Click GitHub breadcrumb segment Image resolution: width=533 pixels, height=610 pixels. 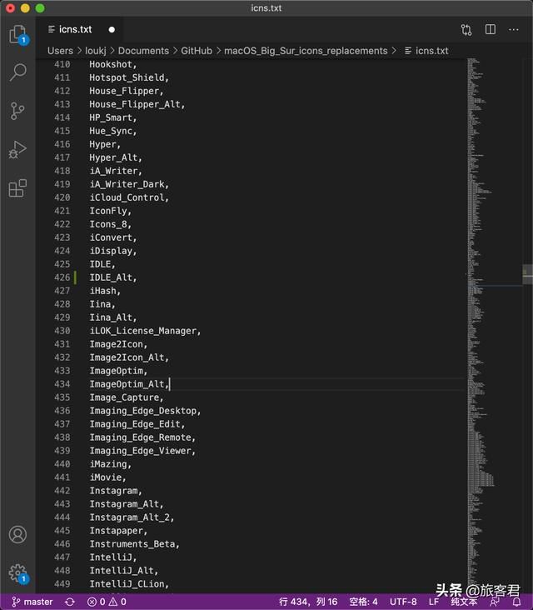(x=197, y=51)
